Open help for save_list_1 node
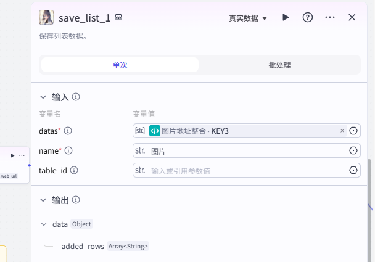Viewport: 375px width, 262px height. tap(308, 17)
